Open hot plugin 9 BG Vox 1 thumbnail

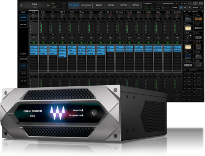click(188, 56)
